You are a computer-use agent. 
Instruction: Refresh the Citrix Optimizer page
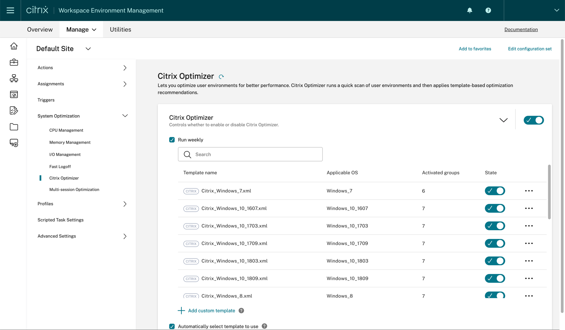pos(221,77)
